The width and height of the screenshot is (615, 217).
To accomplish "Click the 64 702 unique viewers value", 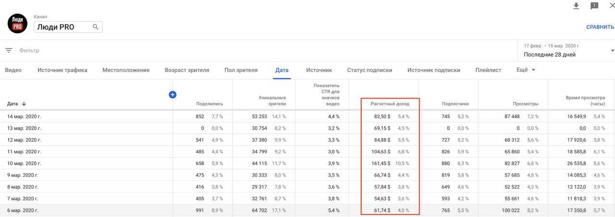I will 259,211.
